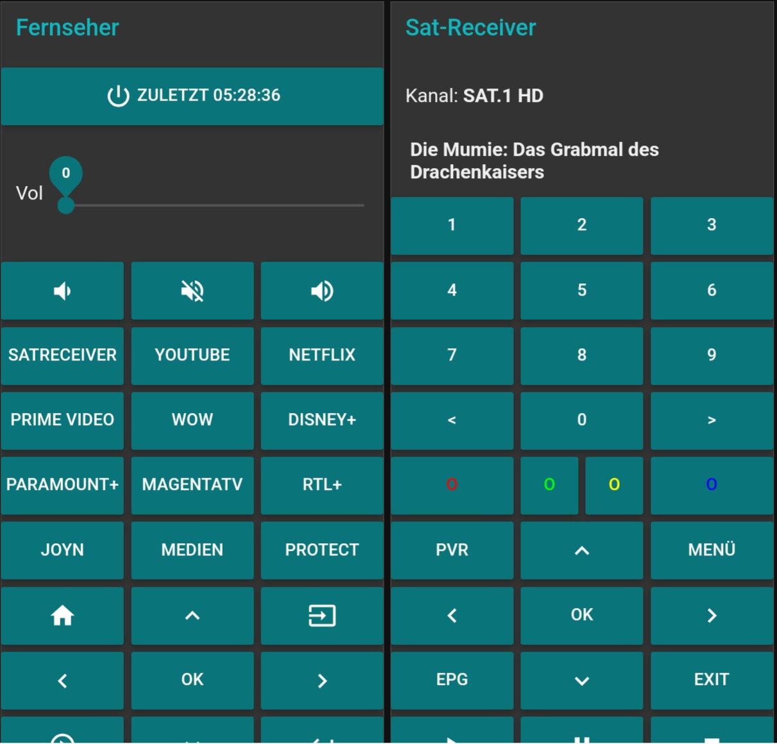Click the channel name SAT.1 HD
The width and height of the screenshot is (777, 744).
[503, 96]
